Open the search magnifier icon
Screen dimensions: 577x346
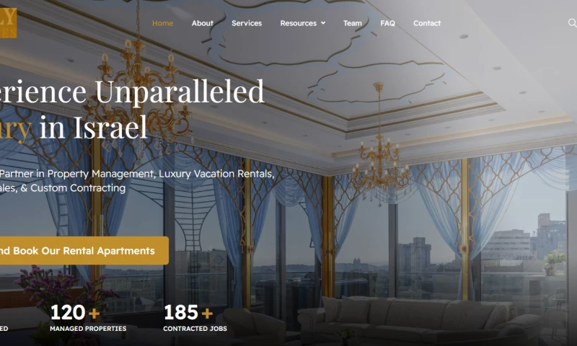(572, 23)
